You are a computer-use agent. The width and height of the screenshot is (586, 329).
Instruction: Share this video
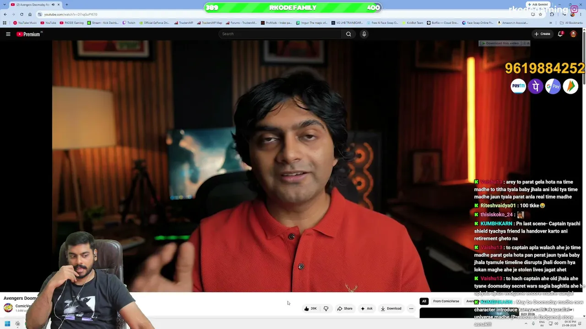345,308
